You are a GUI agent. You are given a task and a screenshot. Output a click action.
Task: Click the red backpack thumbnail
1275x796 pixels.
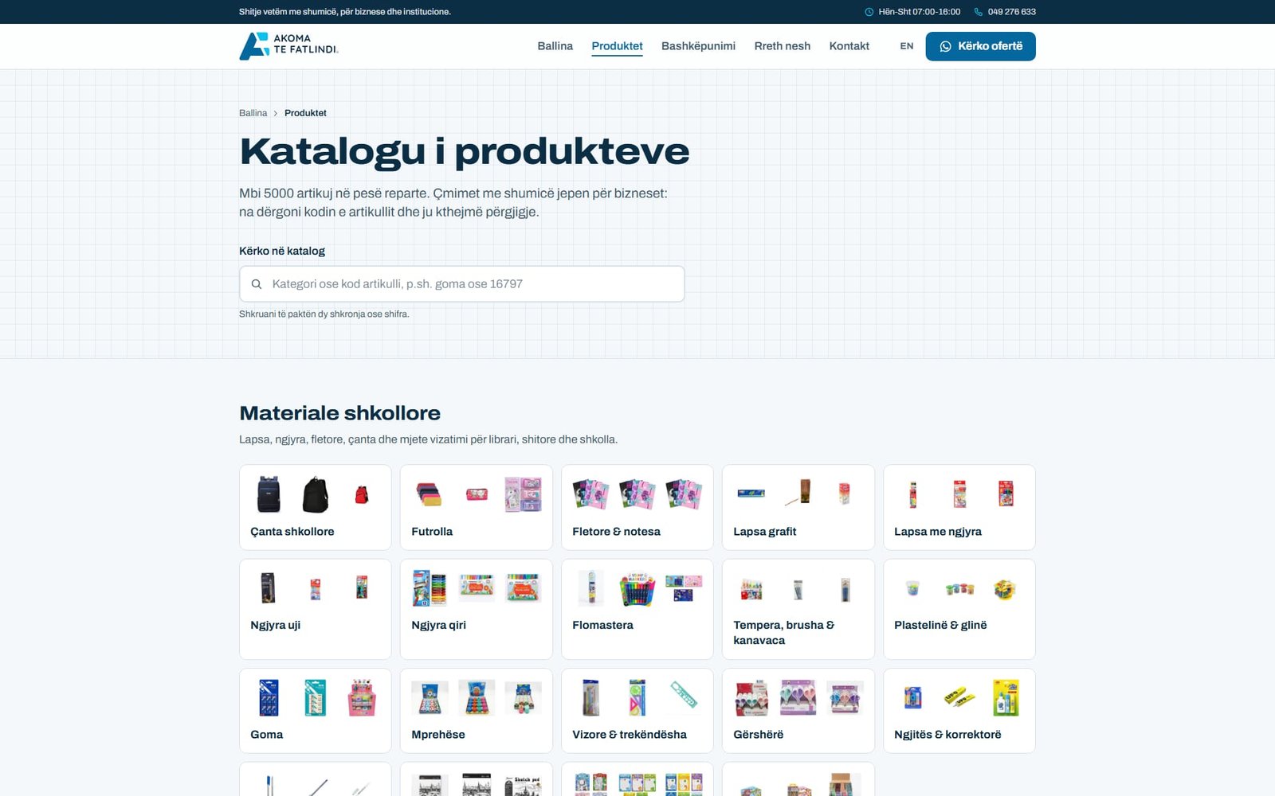362,495
